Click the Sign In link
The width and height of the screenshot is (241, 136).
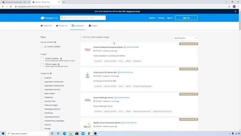170,18
